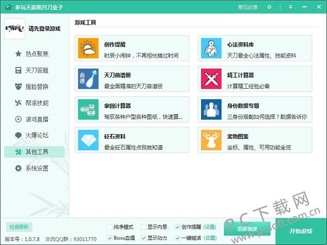
Task: Open the title bar dropdown menu arrow
Action: pos(290,7)
